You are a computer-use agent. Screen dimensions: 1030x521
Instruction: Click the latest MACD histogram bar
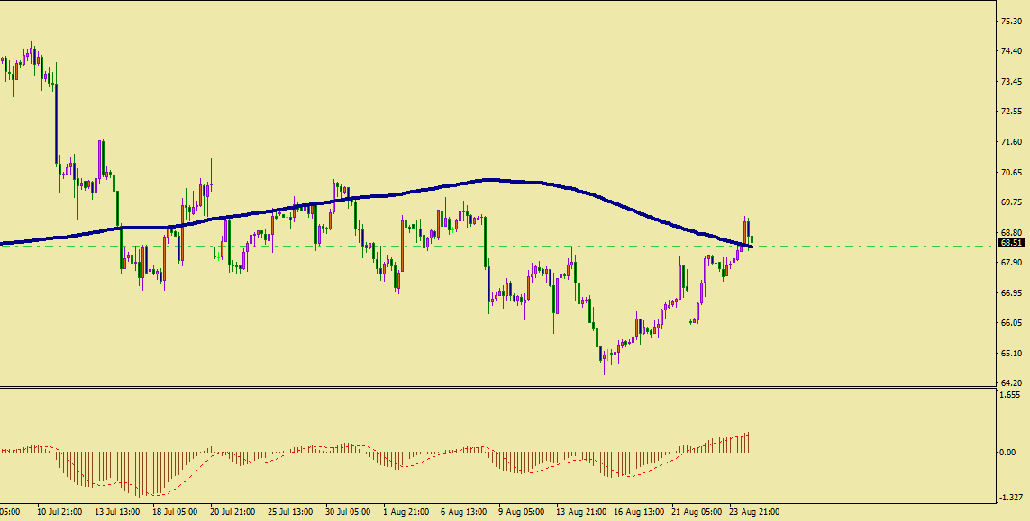[x=751, y=442]
